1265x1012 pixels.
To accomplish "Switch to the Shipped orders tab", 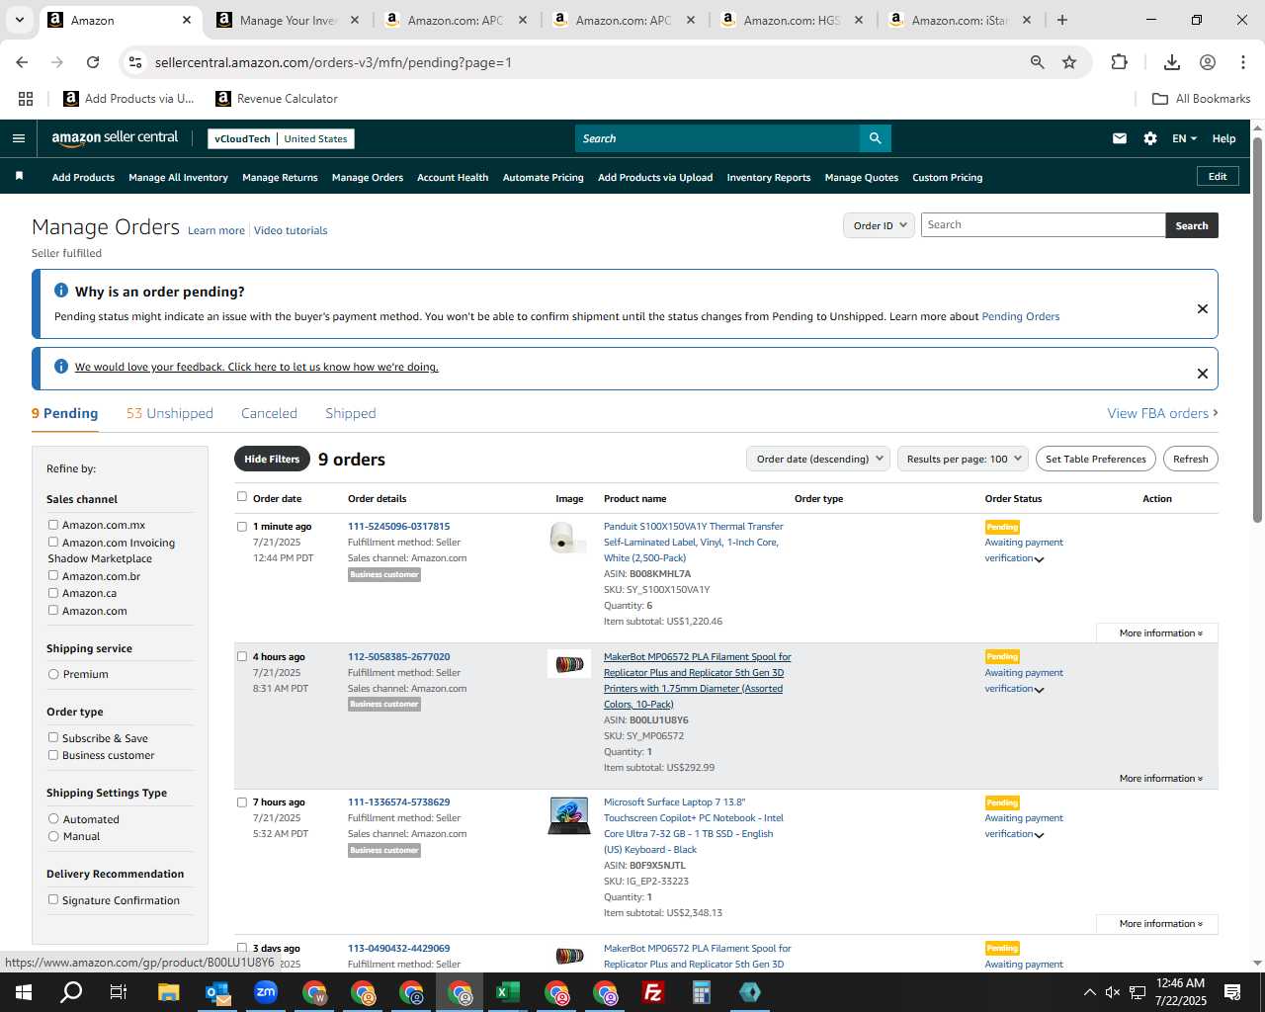I will (x=350, y=413).
